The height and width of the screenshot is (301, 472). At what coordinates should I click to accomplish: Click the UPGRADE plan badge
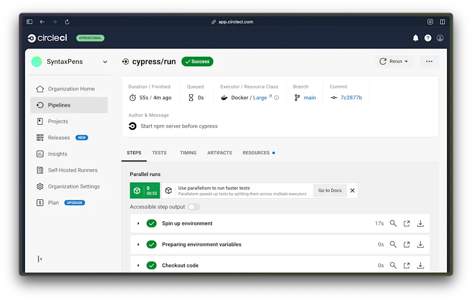74,203
